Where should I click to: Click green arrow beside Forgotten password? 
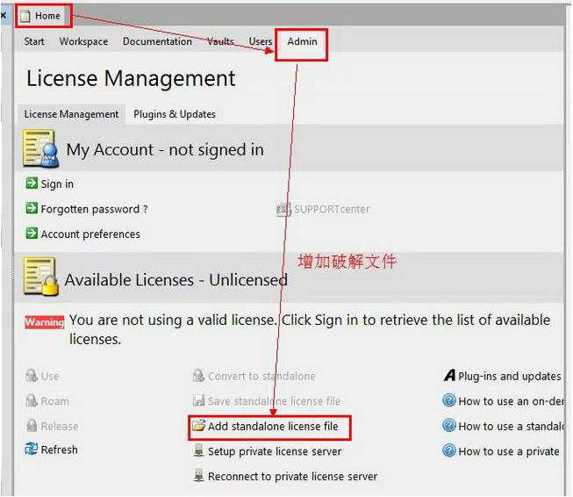coord(32,208)
